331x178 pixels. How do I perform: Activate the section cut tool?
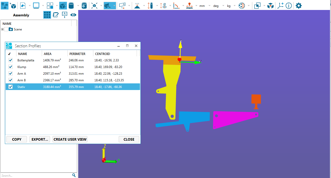(x=108, y=6)
